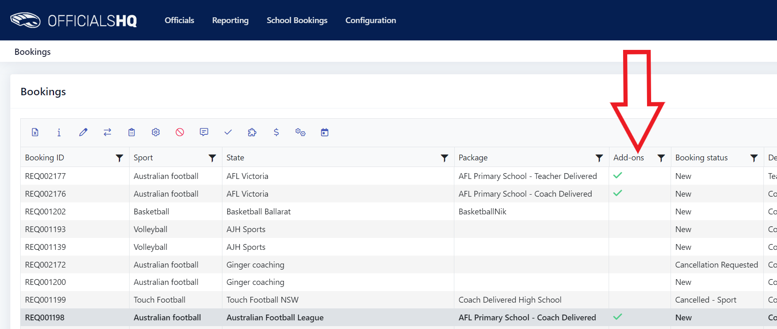Click the Excel export icon
Viewport: 777px width, 329px height.
(x=35, y=132)
